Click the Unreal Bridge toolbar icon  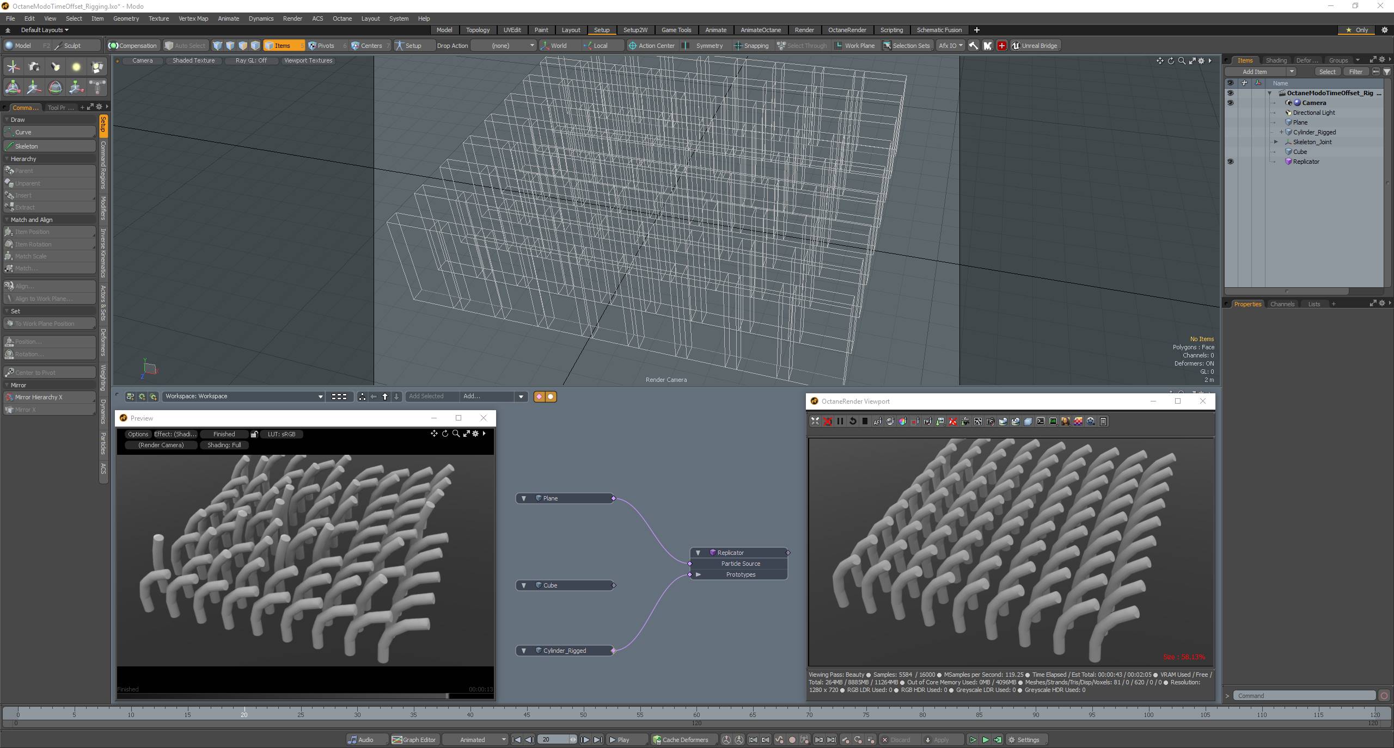[1034, 46]
